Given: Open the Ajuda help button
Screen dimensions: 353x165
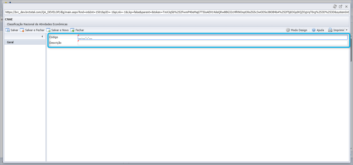Looking at the screenshot, I should (318, 30).
